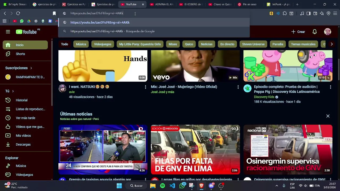340x191 pixels.
Task: Dismiss the Últimas noticias section
Action: [328, 116]
